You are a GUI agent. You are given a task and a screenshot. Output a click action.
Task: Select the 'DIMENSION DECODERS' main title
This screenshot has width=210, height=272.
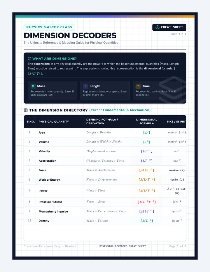tap(70, 35)
